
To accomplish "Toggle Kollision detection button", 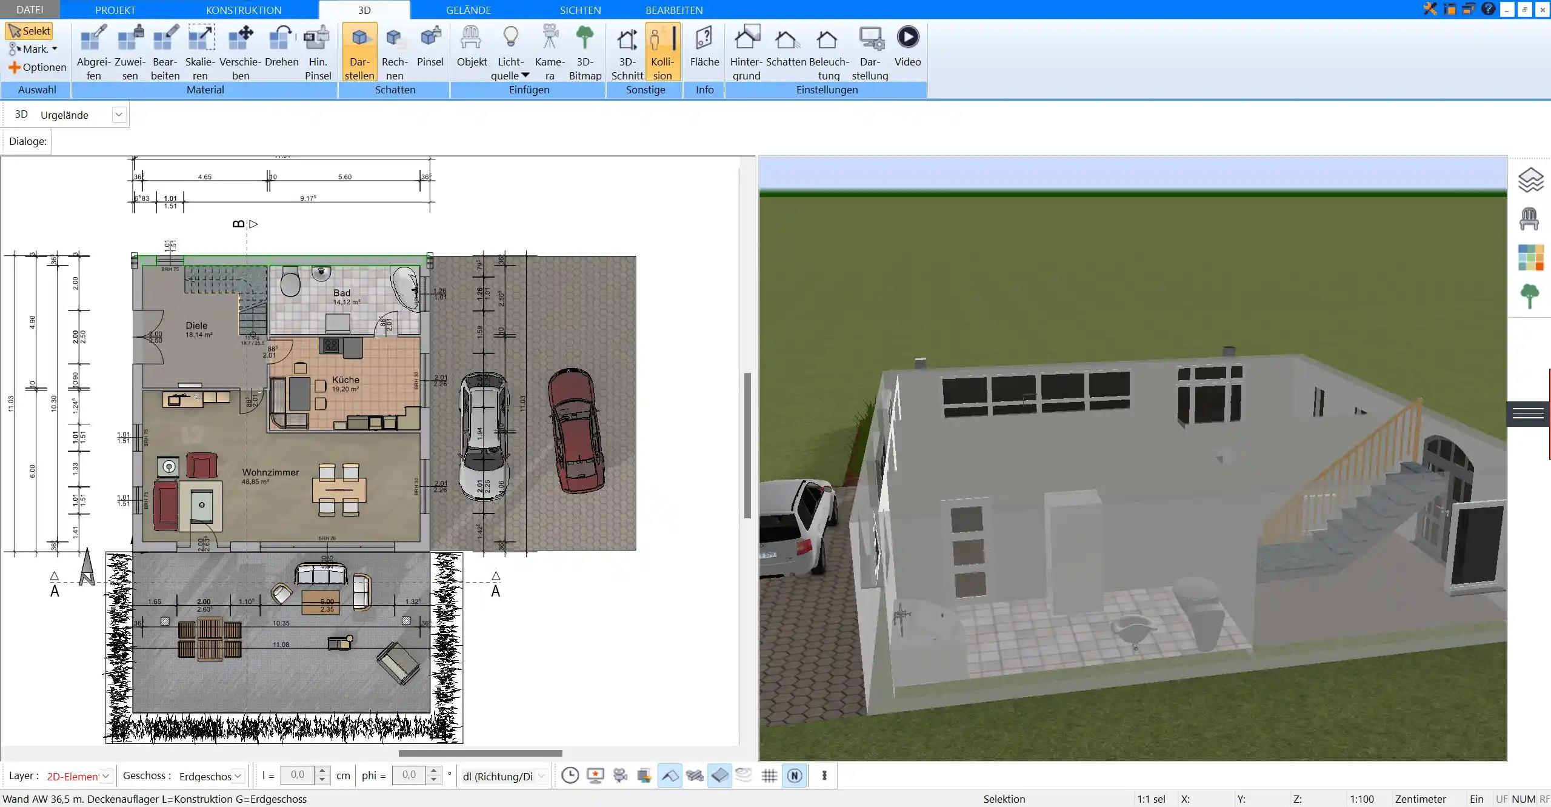I will [x=662, y=52].
